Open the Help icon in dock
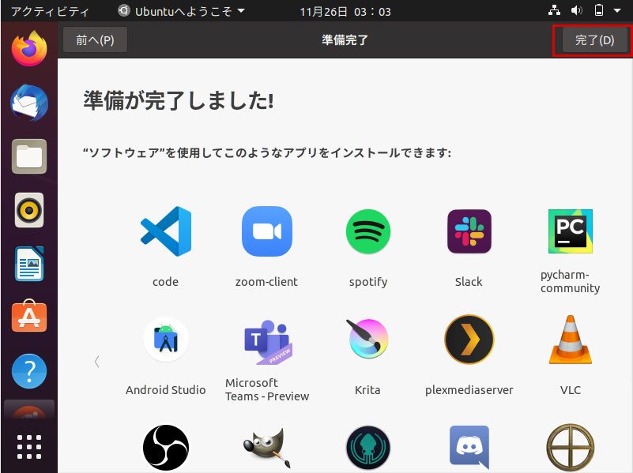Viewport: 633px width, 473px height. click(x=29, y=371)
